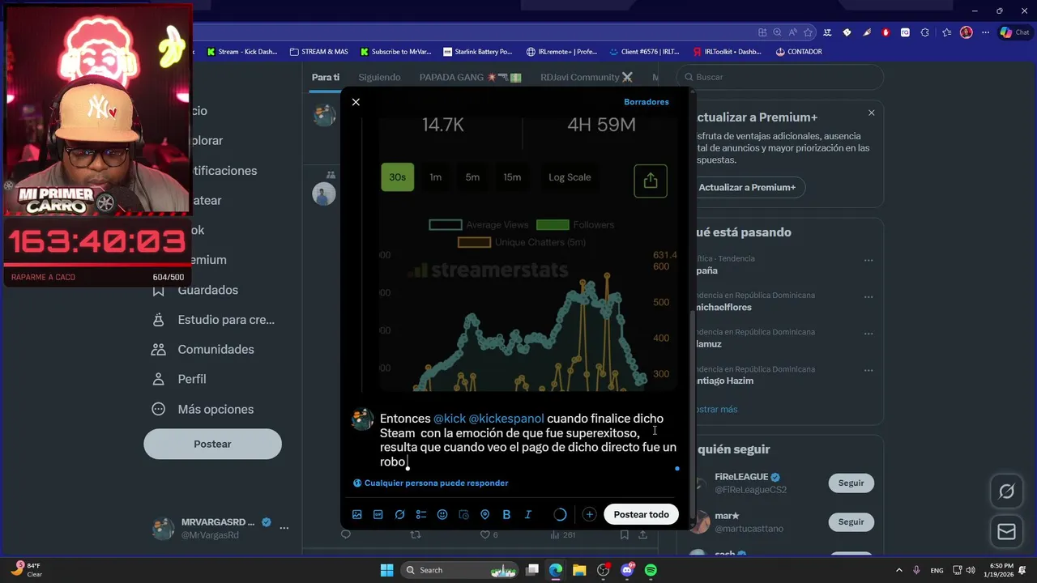Dismiss the Premium+ upgrade card
Viewport: 1037px width, 583px height.
click(872, 113)
